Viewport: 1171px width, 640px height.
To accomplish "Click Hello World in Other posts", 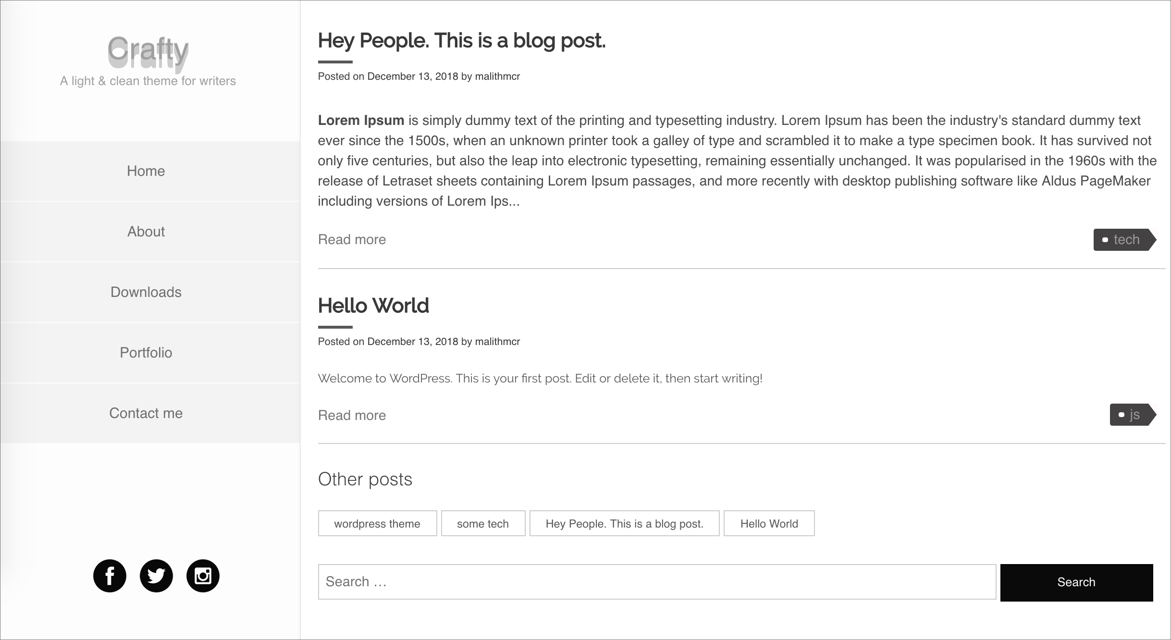I will click(x=769, y=523).
